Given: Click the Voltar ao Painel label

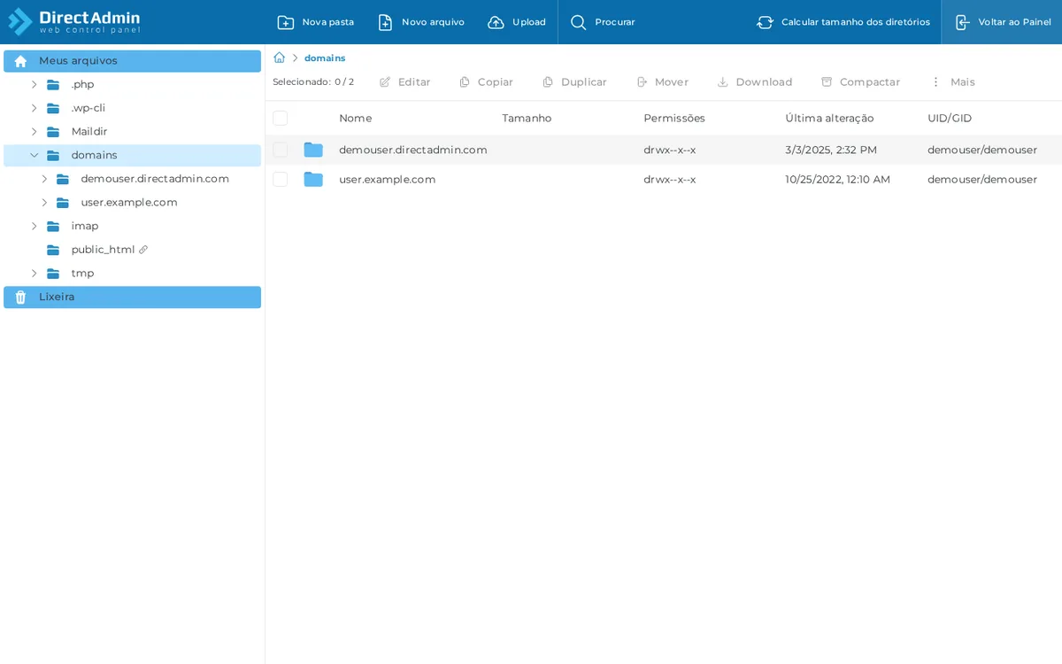Looking at the screenshot, I should 1014,22.
